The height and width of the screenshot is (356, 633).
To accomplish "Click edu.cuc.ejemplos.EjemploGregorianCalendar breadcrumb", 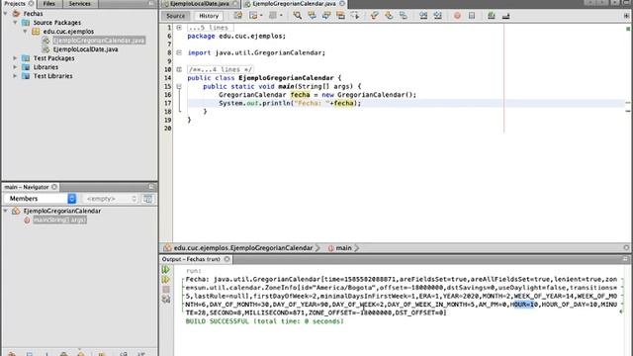I will point(243,248).
